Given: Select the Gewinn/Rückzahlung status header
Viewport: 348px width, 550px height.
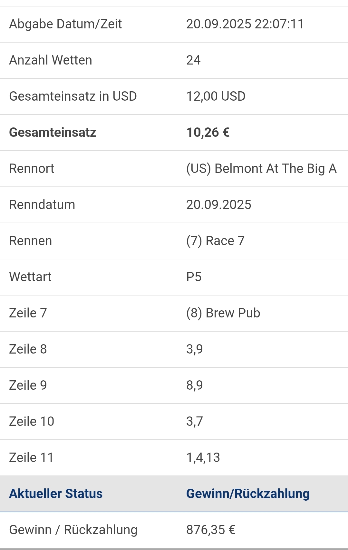Looking at the screenshot, I should coord(248,494).
